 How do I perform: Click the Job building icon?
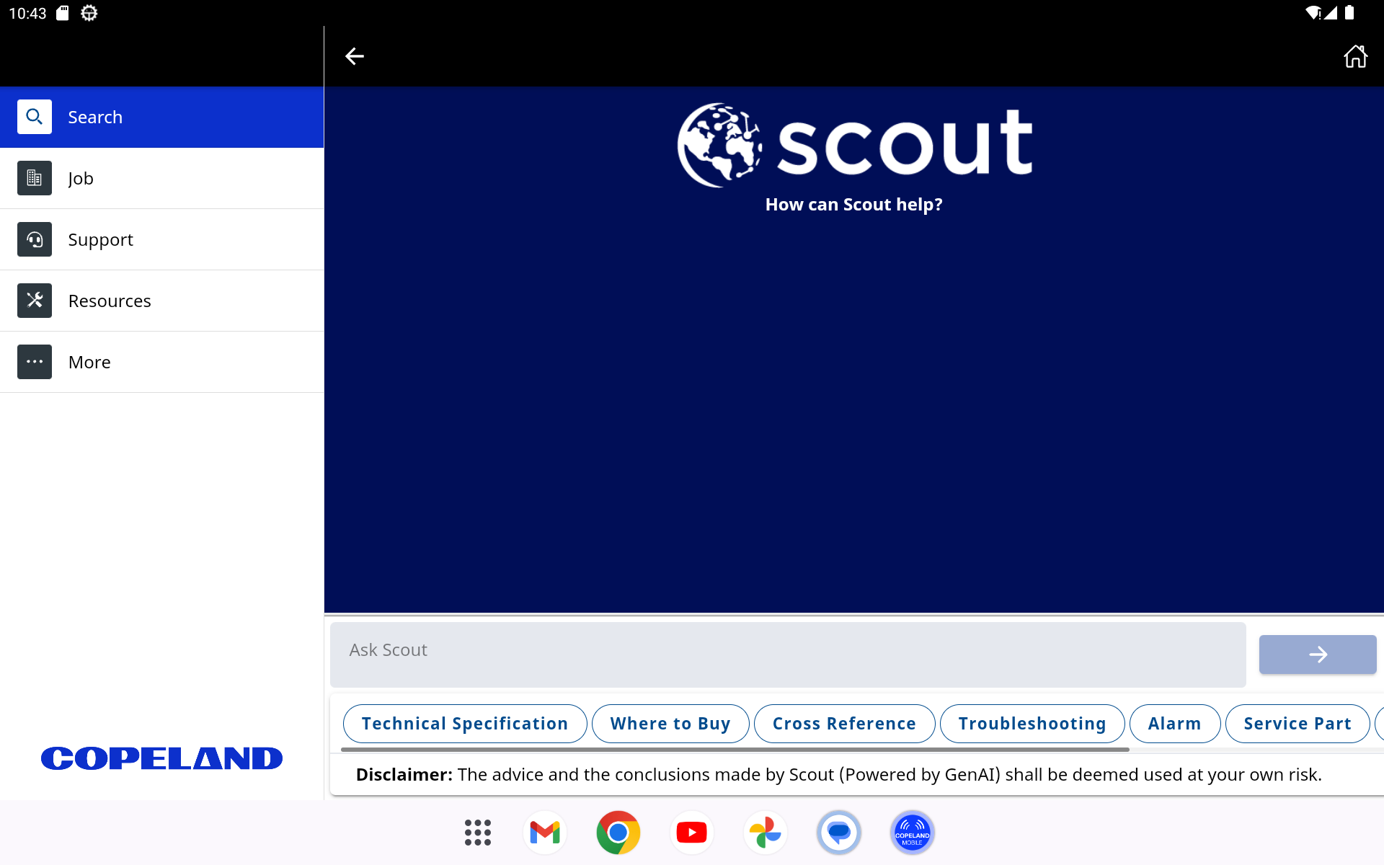click(x=35, y=178)
